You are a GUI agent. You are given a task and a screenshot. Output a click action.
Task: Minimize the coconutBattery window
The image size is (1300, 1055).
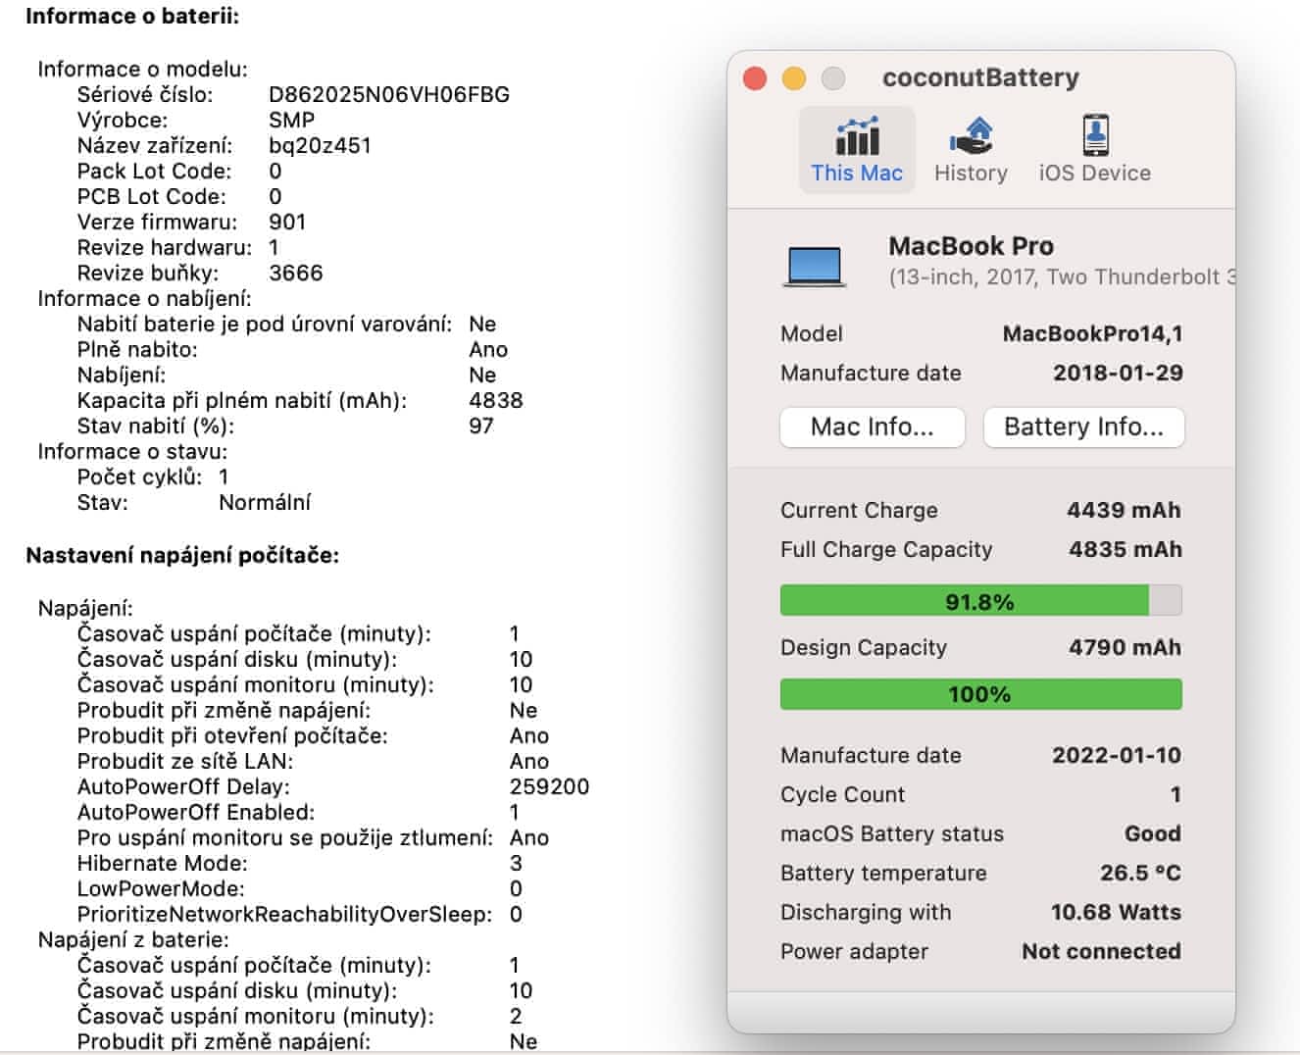coord(794,78)
